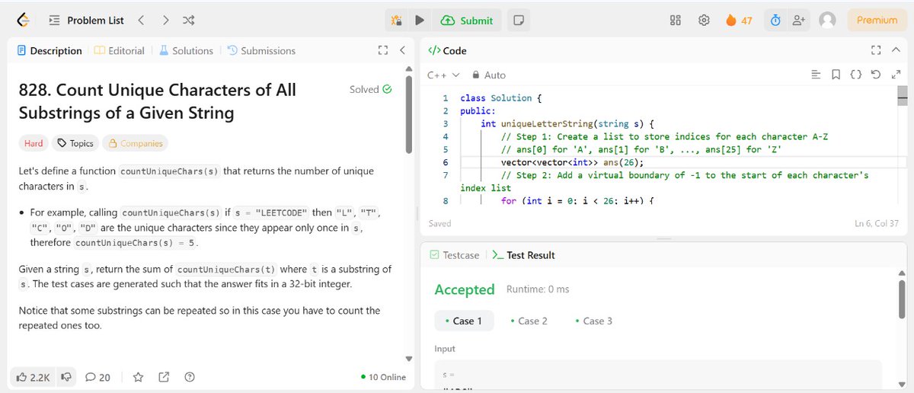The height and width of the screenshot is (393, 914).
Task: Select Case 2 result
Action: 529,321
